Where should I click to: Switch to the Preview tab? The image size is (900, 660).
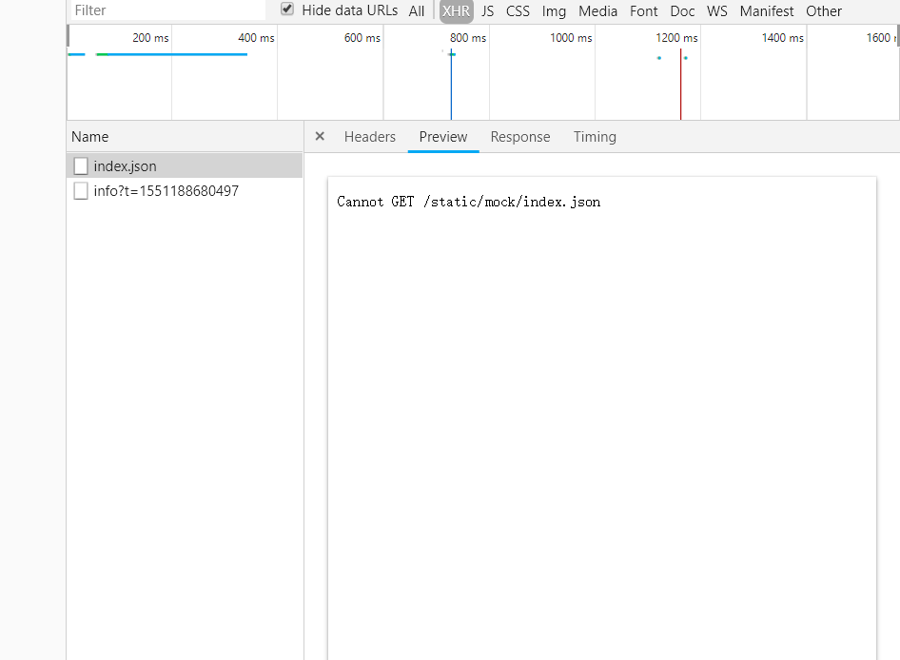pos(443,137)
